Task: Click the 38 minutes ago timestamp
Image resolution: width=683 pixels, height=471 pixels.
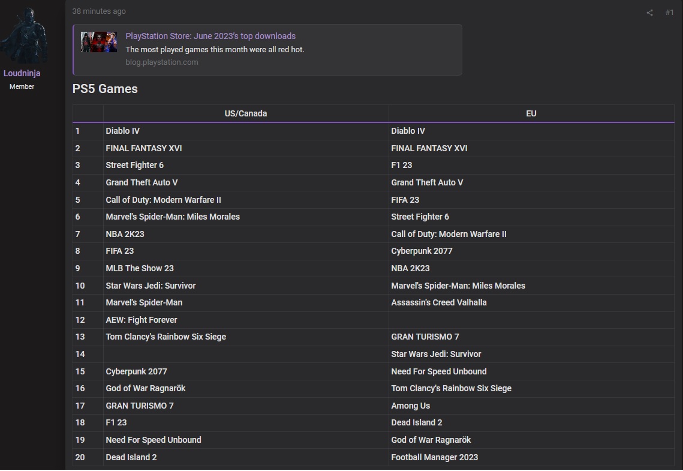Action: [99, 11]
